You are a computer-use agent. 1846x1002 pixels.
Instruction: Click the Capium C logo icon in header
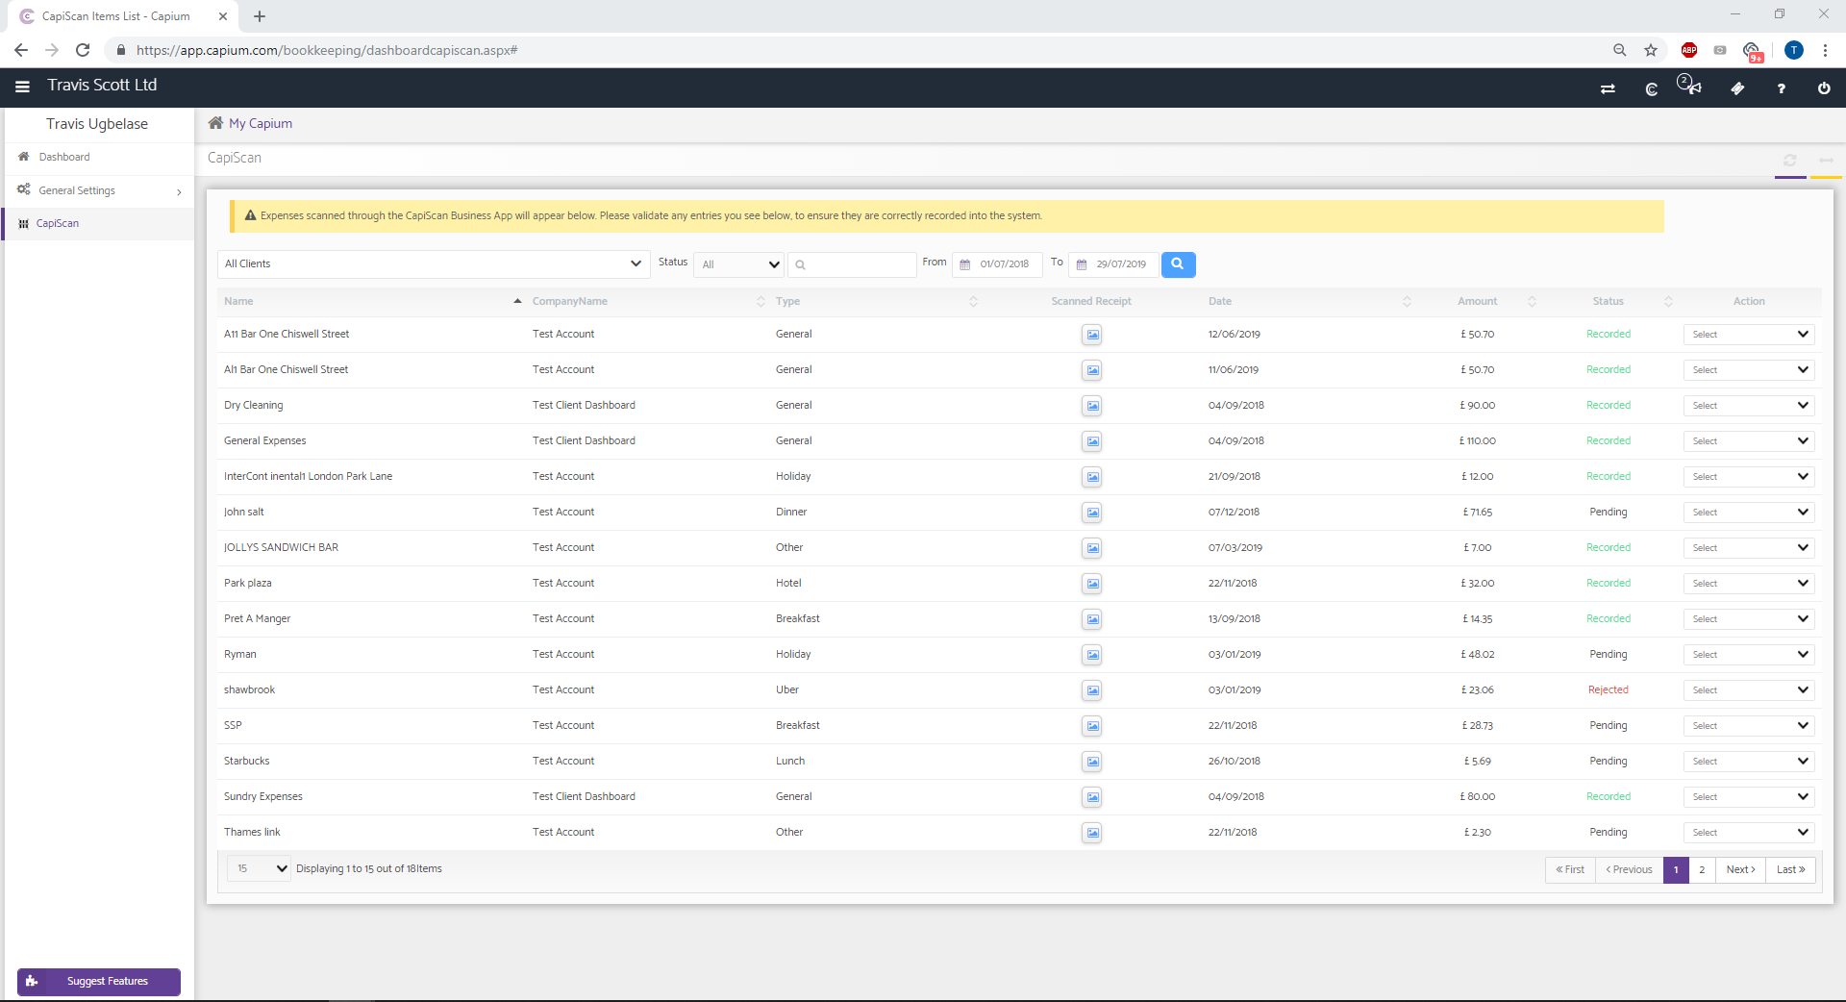click(1652, 88)
